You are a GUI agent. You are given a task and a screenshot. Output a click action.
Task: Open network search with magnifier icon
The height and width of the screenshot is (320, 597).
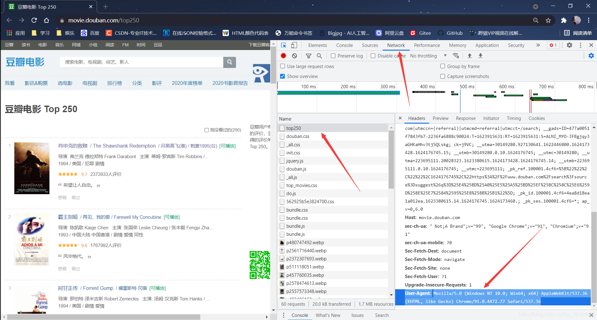[x=319, y=56]
